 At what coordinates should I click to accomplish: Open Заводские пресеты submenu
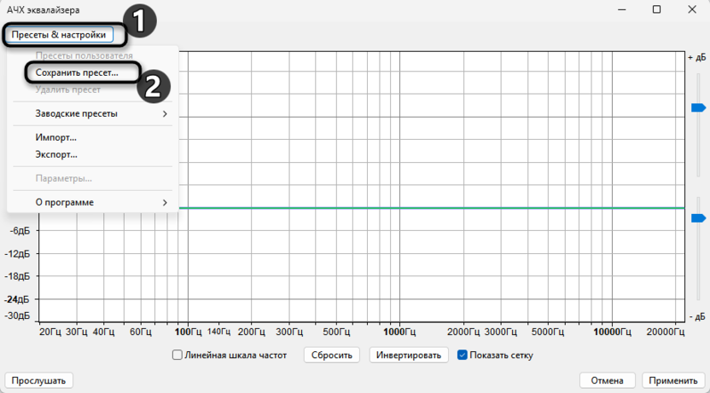tap(93, 113)
